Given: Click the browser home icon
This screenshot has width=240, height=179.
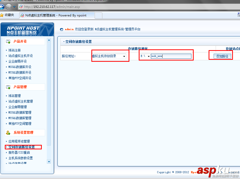Looking at the screenshot, I should (239, 15).
